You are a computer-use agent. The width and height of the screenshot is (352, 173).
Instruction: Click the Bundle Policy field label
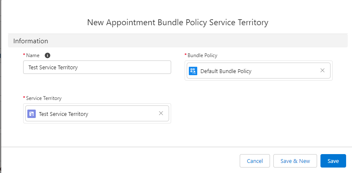click(202, 55)
